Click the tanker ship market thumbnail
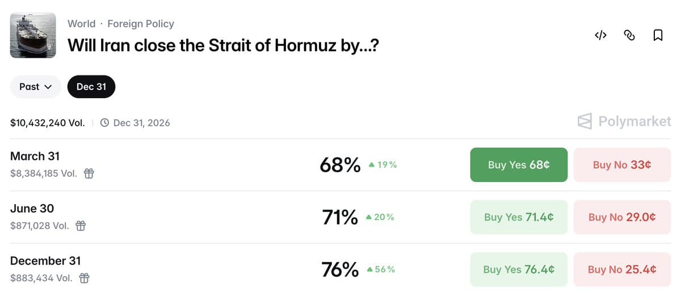681x301 pixels. click(x=33, y=35)
